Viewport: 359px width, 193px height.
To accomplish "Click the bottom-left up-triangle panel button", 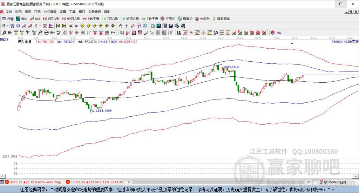I will point(2,176).
